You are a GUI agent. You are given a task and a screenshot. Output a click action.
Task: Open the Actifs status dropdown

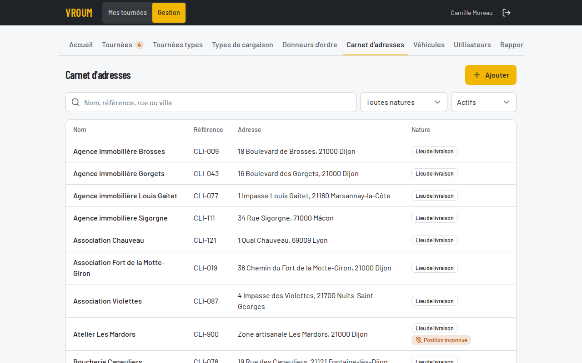tap(484, 102)
